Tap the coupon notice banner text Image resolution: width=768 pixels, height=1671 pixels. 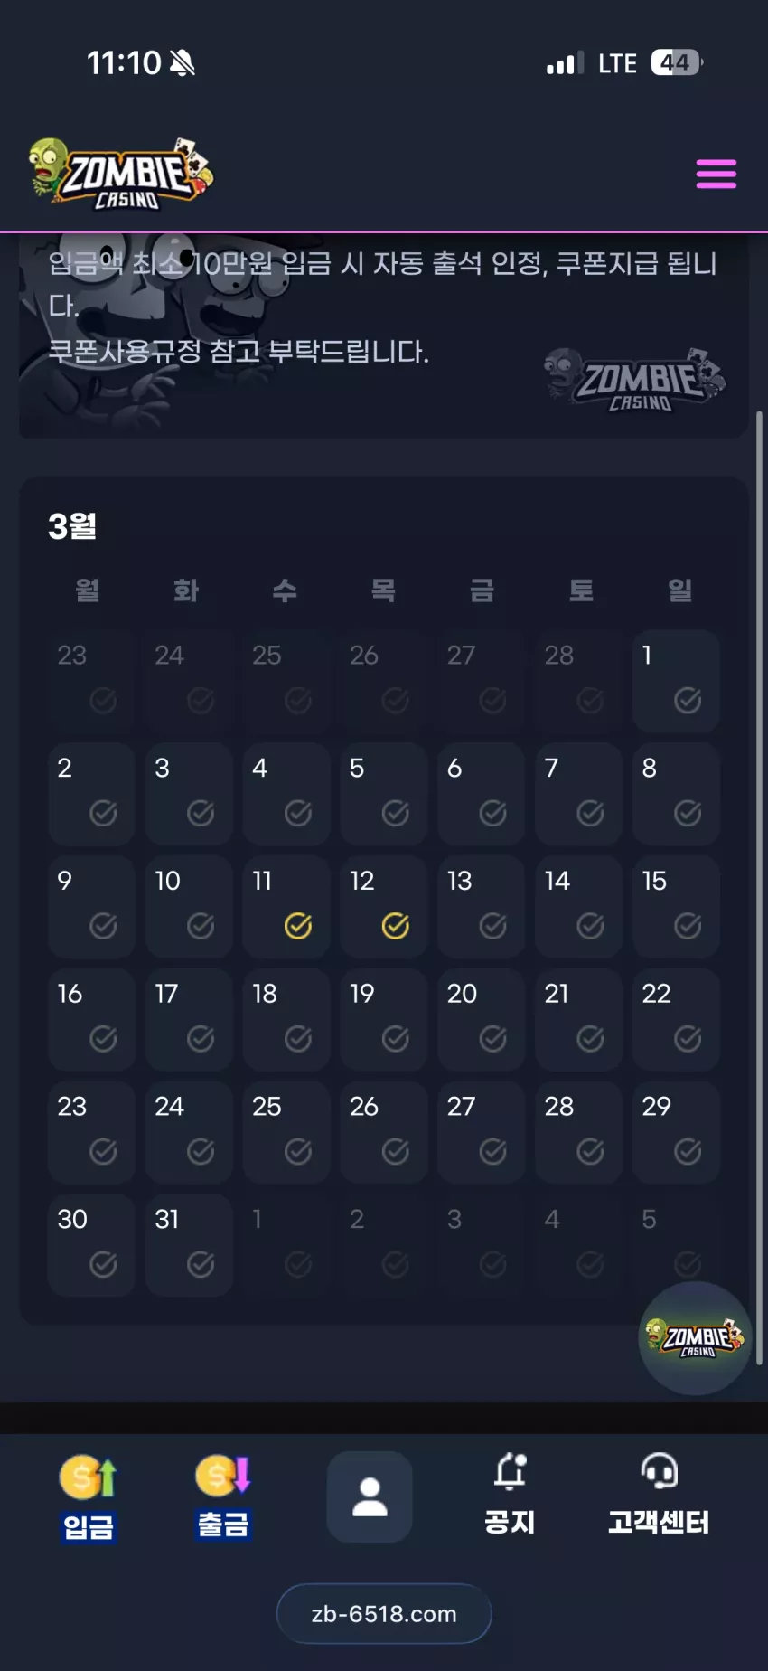(383, 307)
